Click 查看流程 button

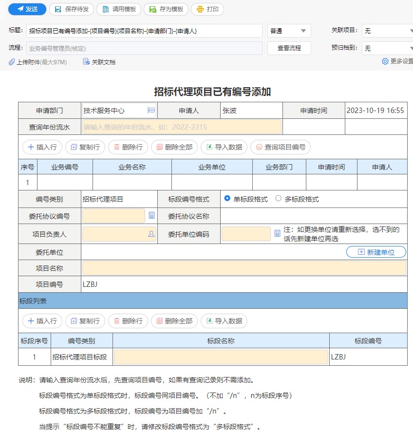(x=289, y=48)
